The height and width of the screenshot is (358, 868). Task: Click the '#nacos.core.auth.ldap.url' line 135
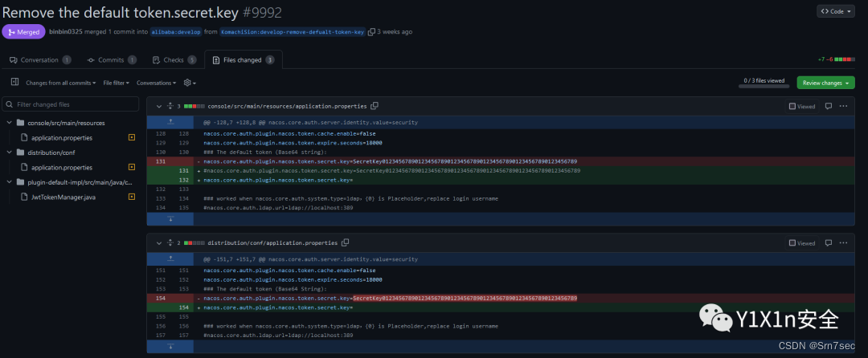(x=278, y=208)
